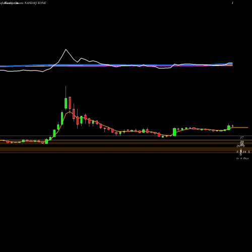Screen dimensions: 252x252
Task: Select the large red candlestick beside the peak
Action: pyautogui.click(x=70, y=103)
